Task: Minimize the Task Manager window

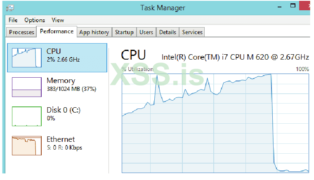Action: 281,6
